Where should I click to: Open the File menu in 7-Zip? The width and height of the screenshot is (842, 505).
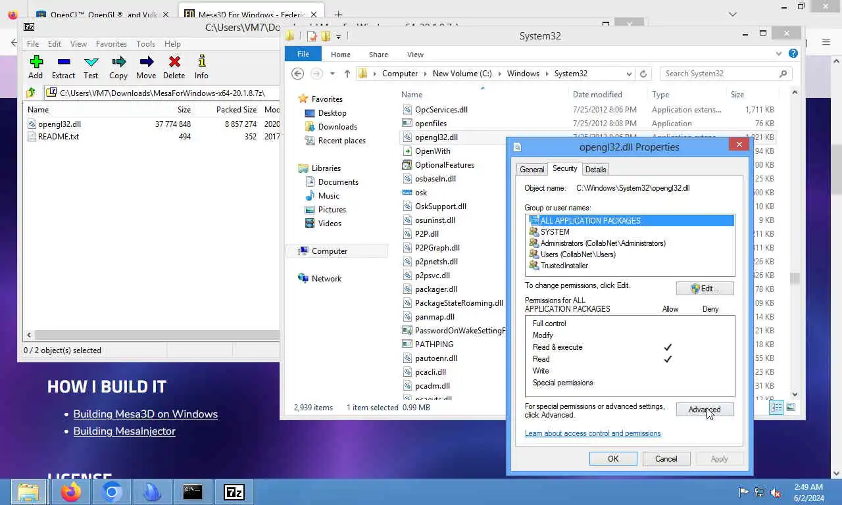click(x=32, y=44)
